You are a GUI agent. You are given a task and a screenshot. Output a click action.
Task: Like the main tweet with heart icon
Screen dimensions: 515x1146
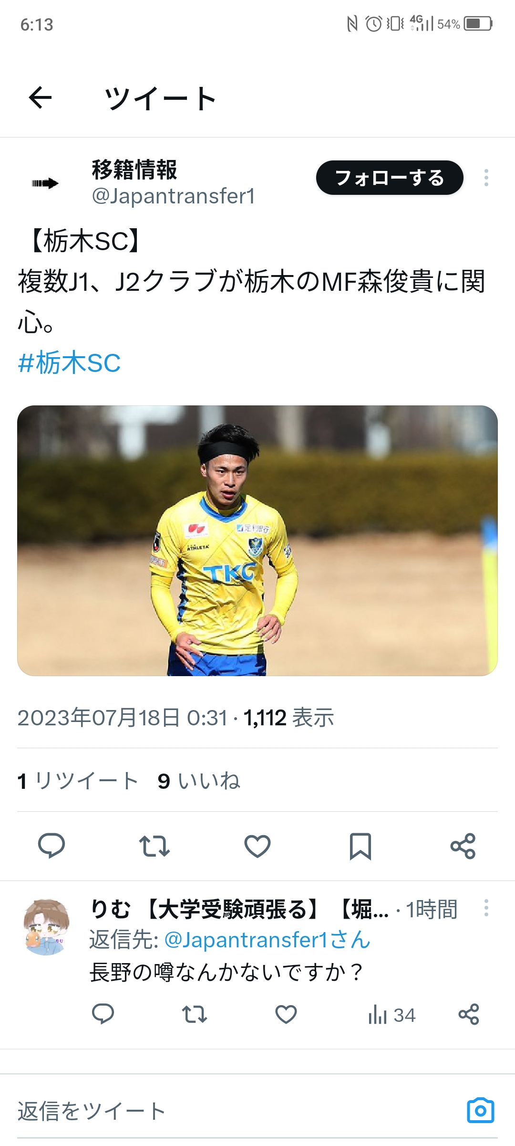257,846
